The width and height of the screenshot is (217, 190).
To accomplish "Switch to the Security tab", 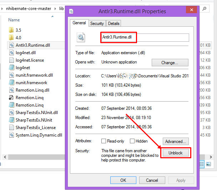I will pos(97,24).
